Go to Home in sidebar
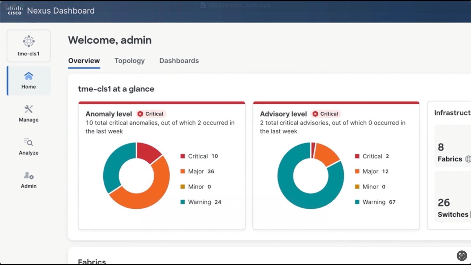471x265 pixels. [29, 81]
